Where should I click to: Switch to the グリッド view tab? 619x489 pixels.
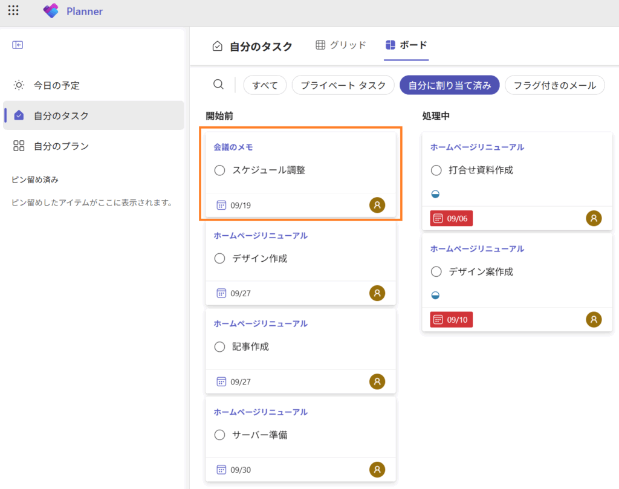click(x=341, y=45)
